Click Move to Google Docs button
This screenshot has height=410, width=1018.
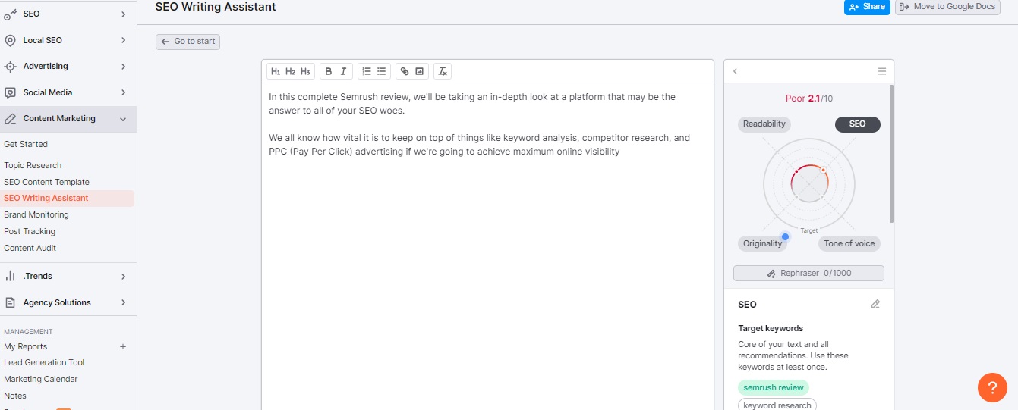pyautogui.click(x=947, y=7)
